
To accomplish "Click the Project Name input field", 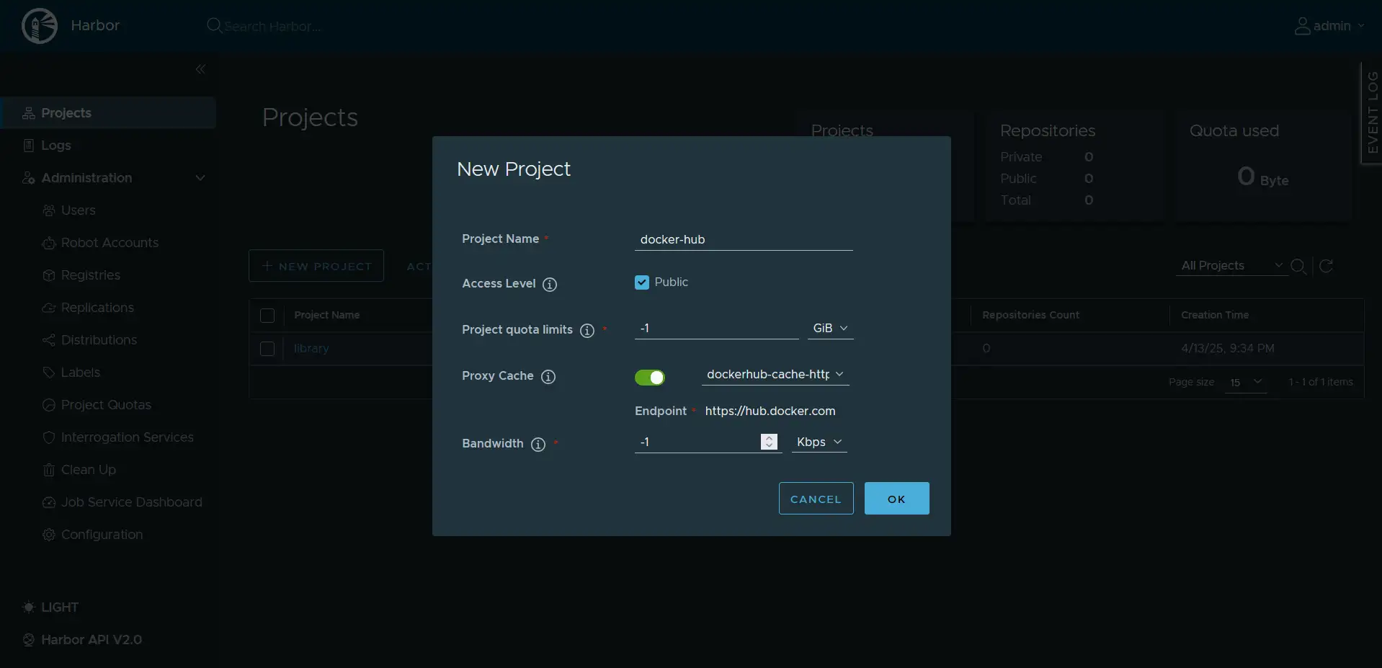I will click(x=743, y=239).
